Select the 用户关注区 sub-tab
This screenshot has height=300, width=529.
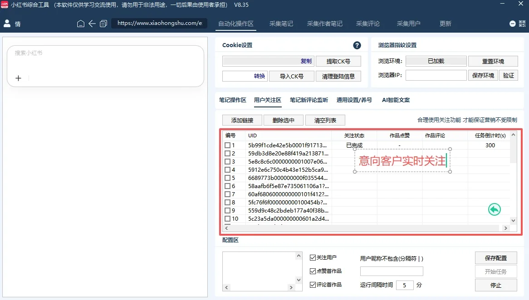click(268, 100)
